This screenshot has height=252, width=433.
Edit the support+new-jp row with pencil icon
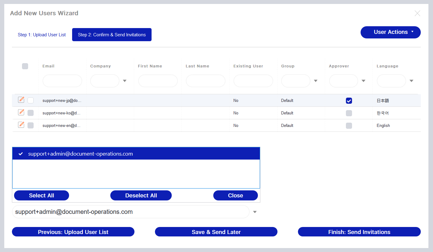[21, 100]
